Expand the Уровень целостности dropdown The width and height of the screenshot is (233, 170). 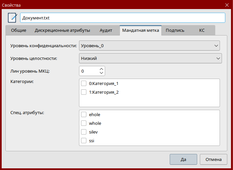pyautogui.click(x=150, y=58)
